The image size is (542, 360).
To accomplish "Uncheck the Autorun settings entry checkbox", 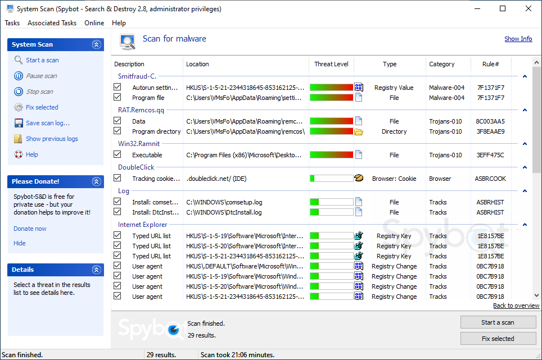I will (x=118, y=88).
